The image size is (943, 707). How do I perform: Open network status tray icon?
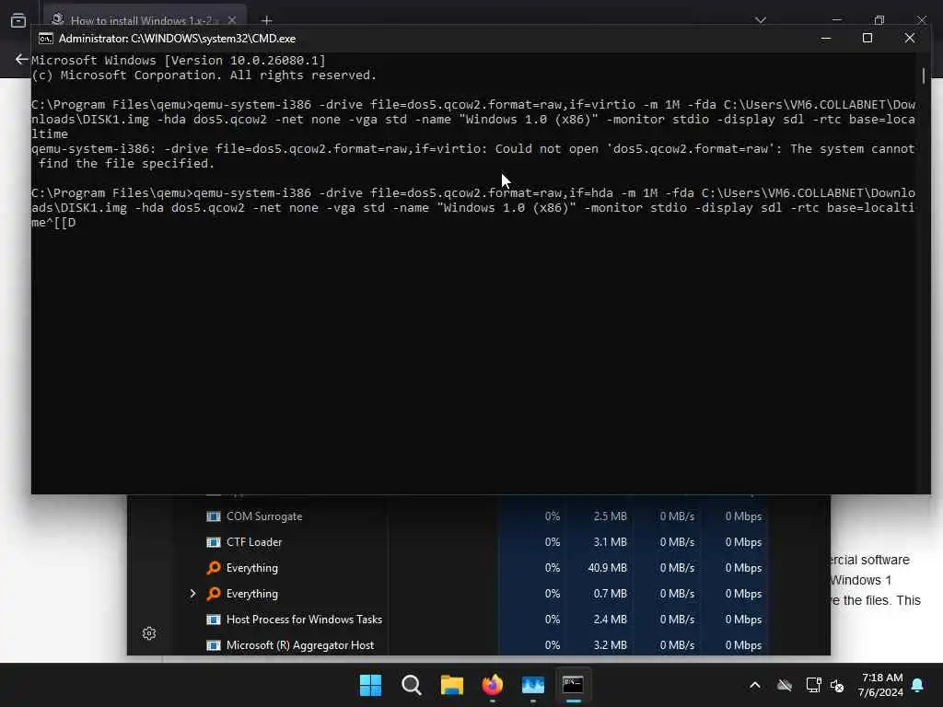point(813,685)
